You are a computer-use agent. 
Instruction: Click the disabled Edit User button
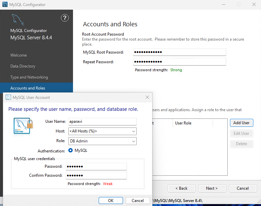tap(242, 133)
